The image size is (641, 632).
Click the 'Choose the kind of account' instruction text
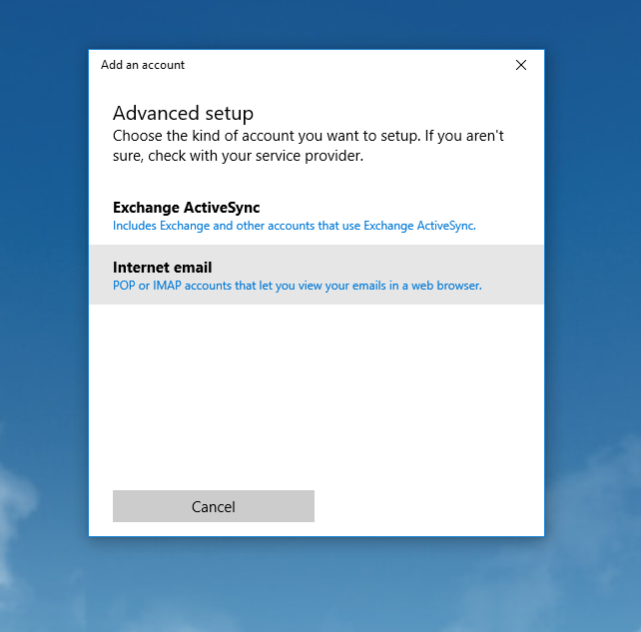(309, 146)
